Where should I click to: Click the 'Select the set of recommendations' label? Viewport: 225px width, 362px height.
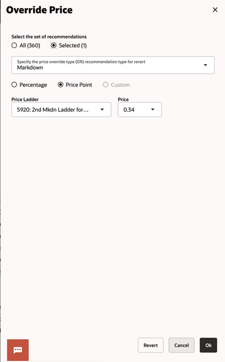[x=49, y=37]
